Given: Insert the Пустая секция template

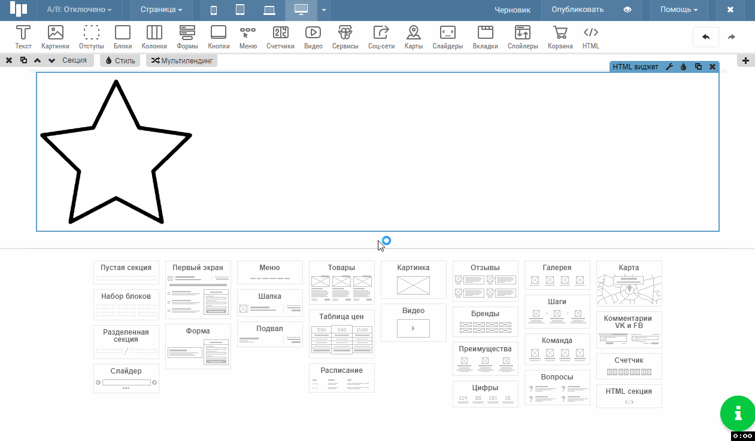Looking at the screenshot, I should point(126,272).
